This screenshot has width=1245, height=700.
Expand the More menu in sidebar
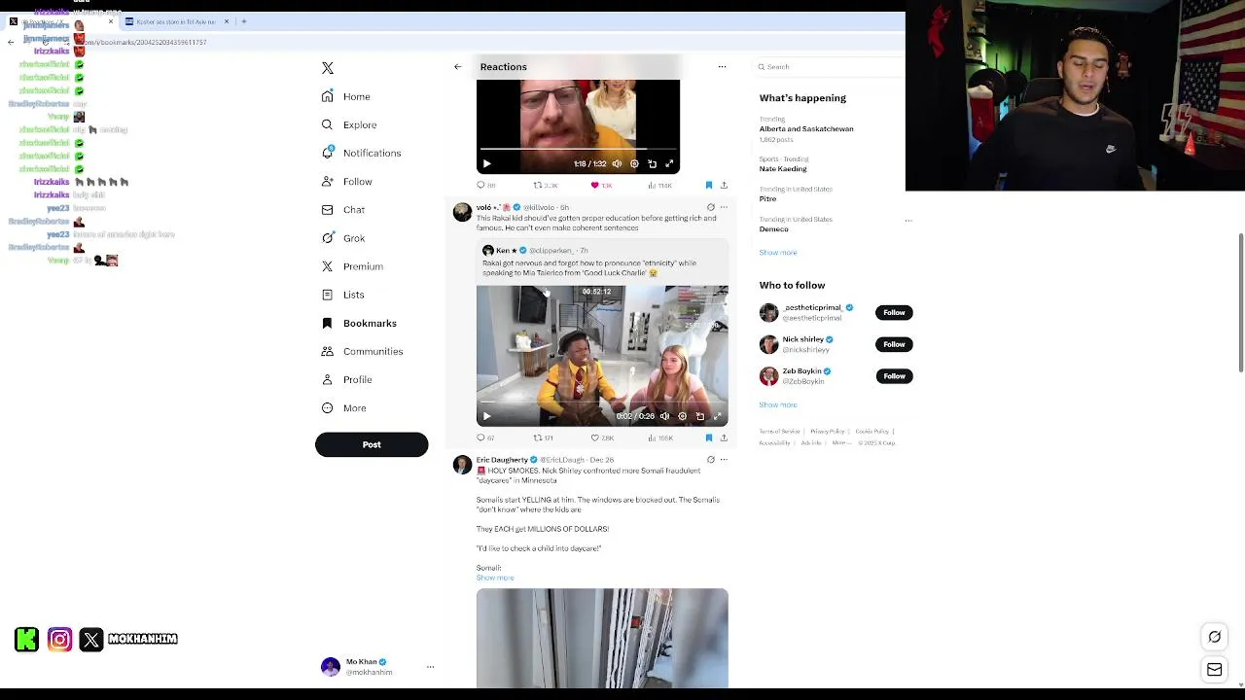344,408
